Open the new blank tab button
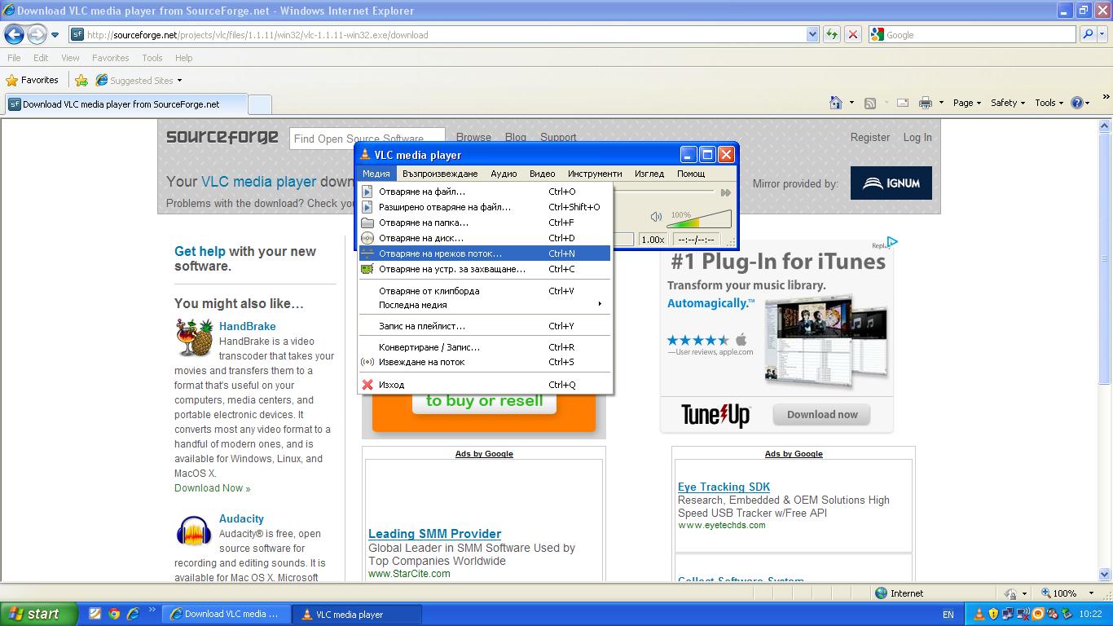 click(259, 104)
